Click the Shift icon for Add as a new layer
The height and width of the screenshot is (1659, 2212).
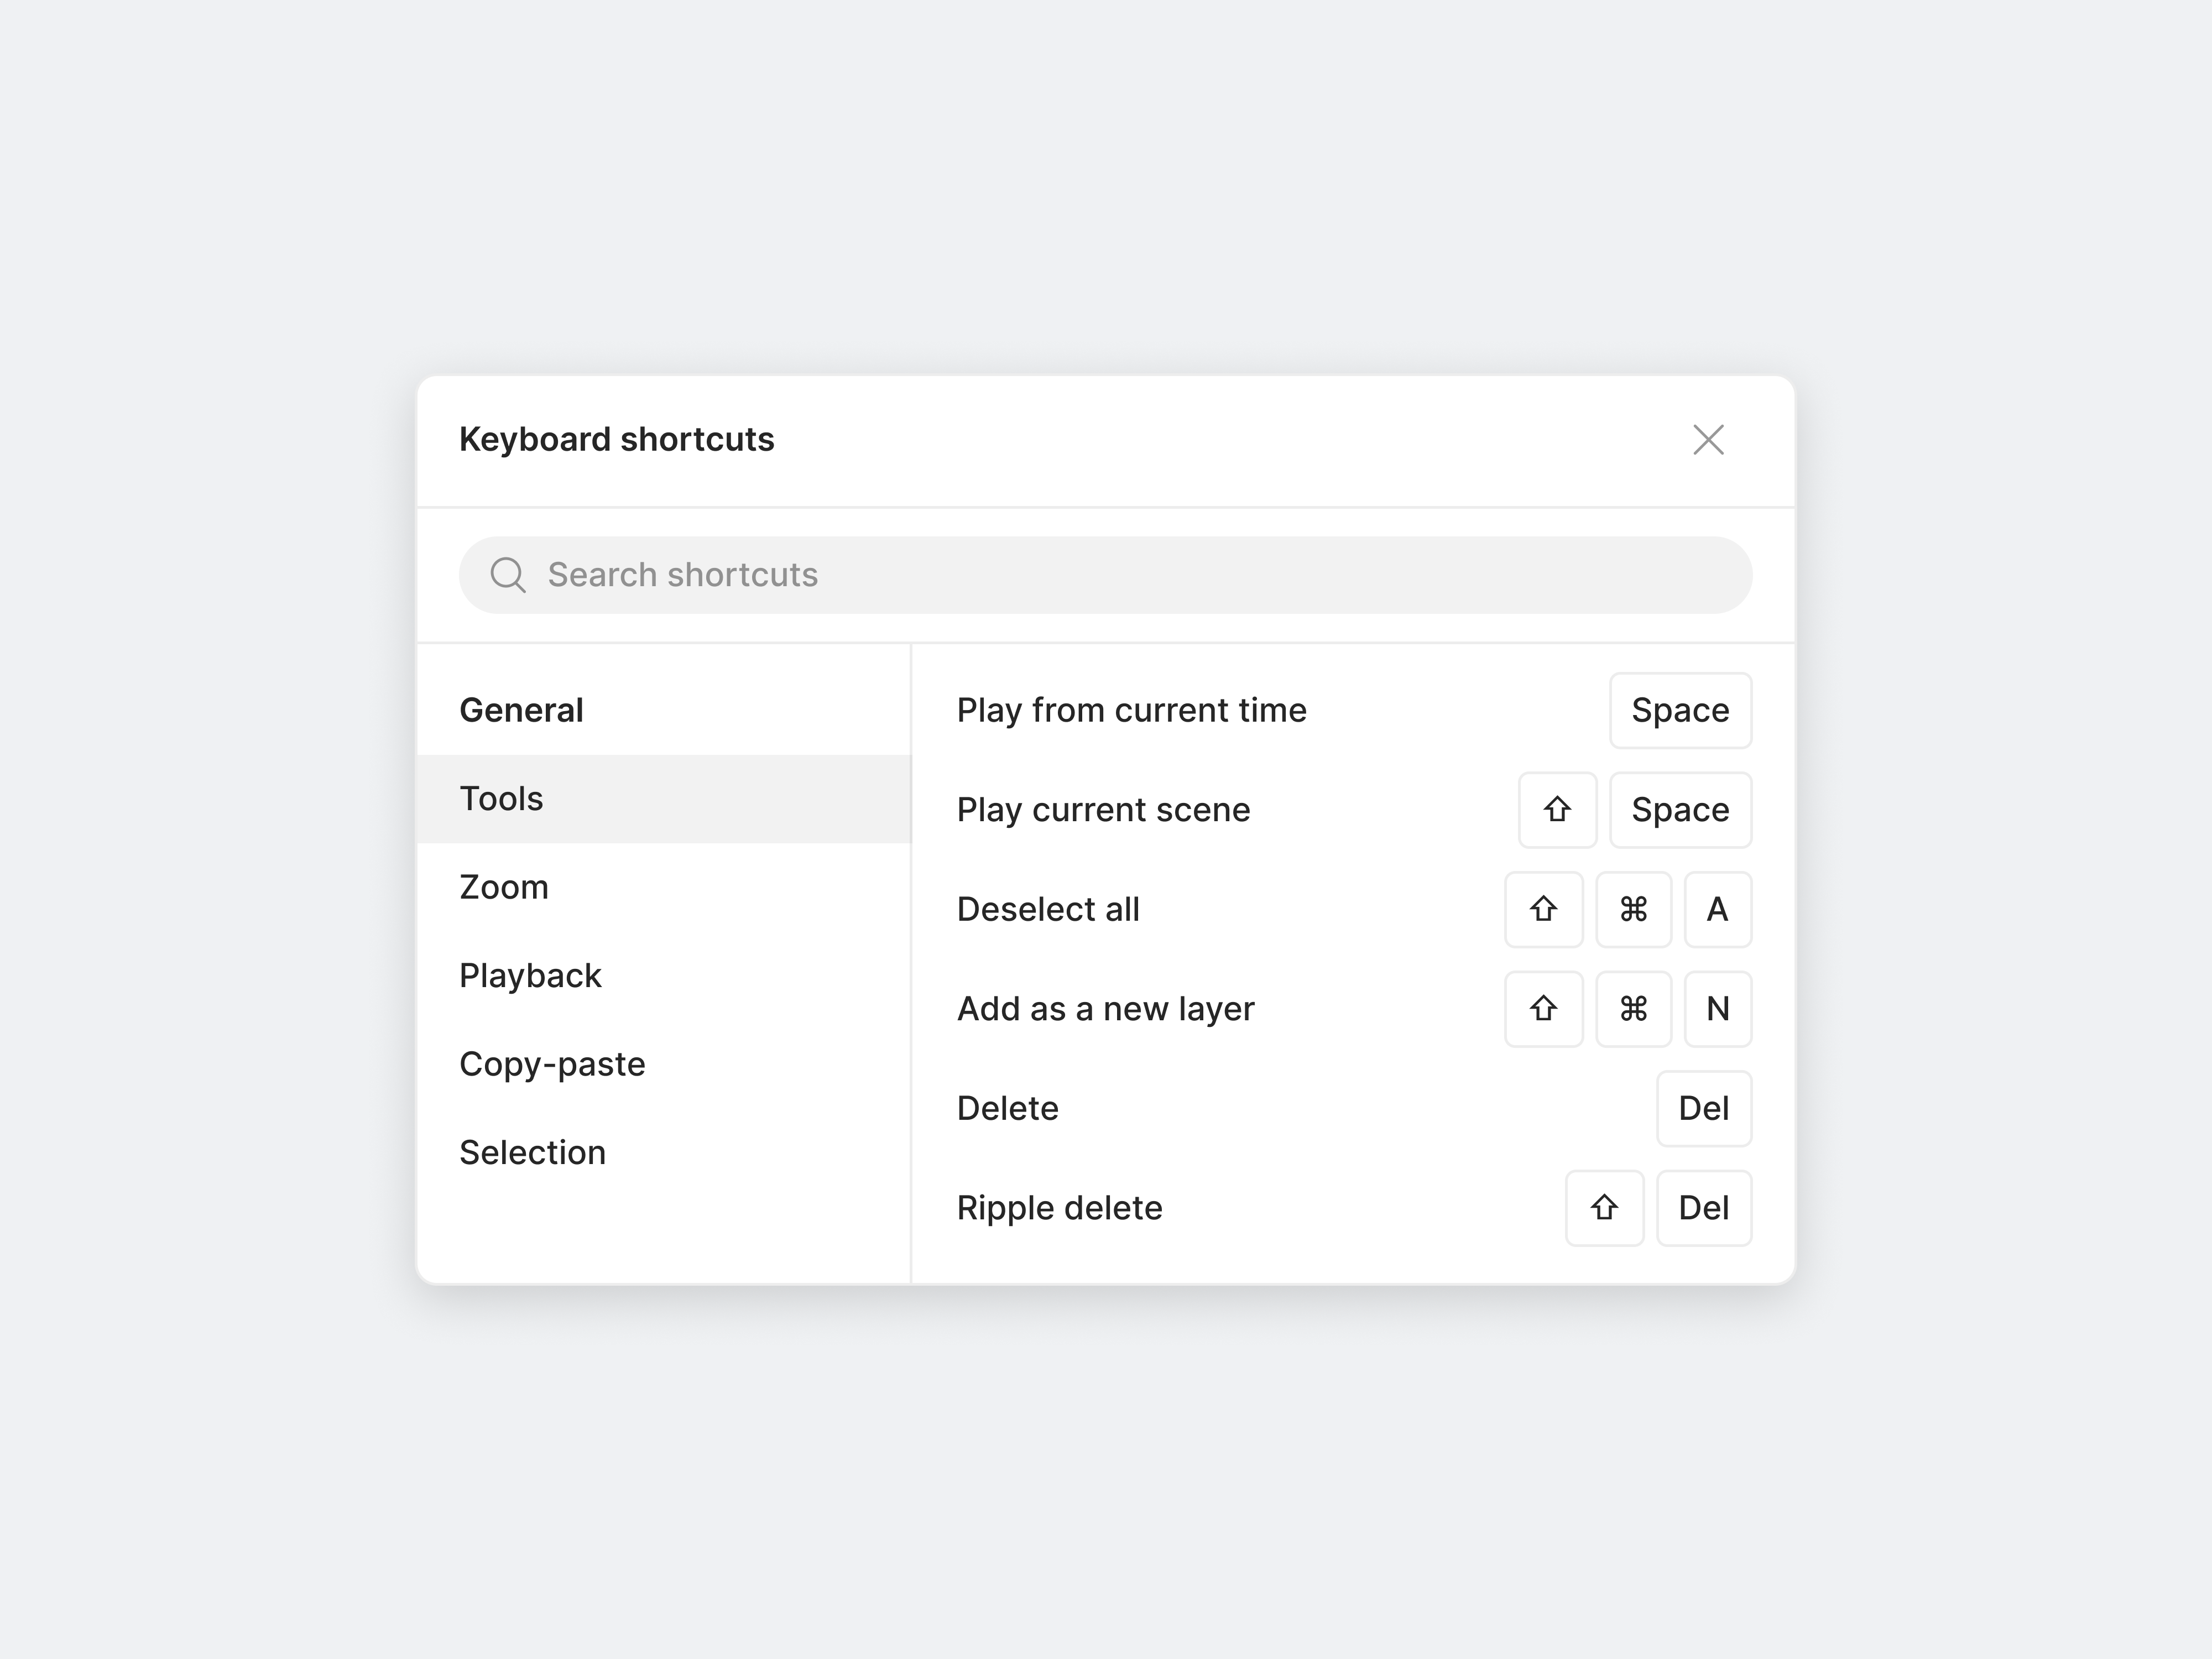(x=1543, y=1009)
